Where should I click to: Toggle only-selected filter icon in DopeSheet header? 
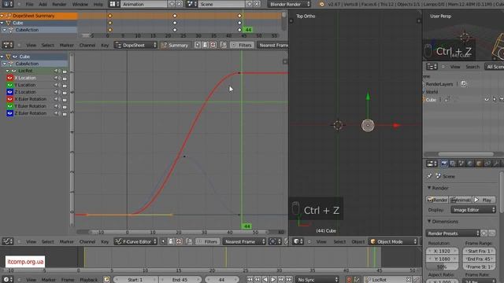tap(198, 46)
